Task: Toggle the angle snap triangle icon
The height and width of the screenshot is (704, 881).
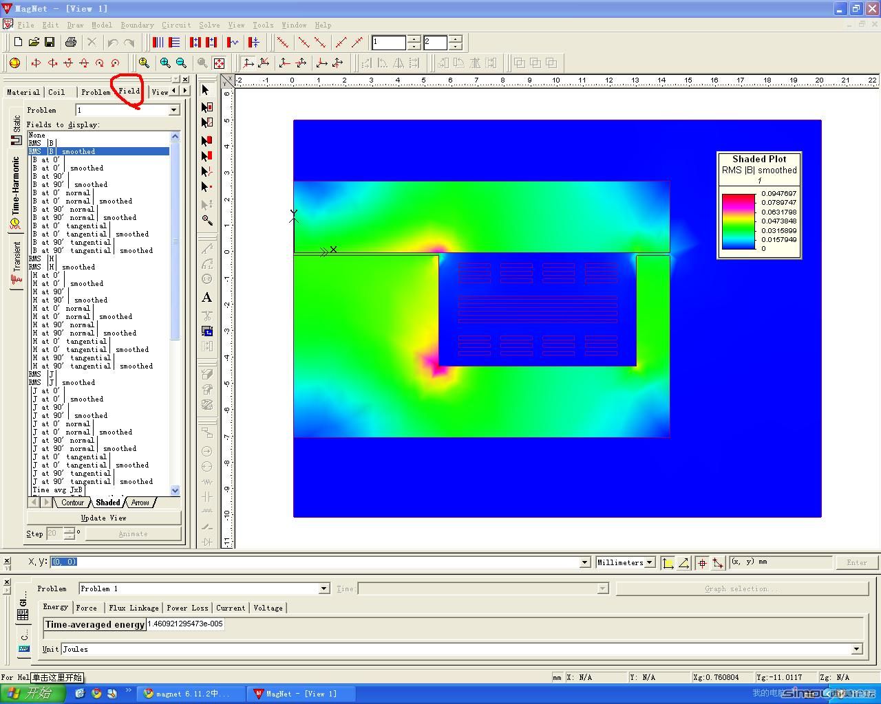Action: 683,562
